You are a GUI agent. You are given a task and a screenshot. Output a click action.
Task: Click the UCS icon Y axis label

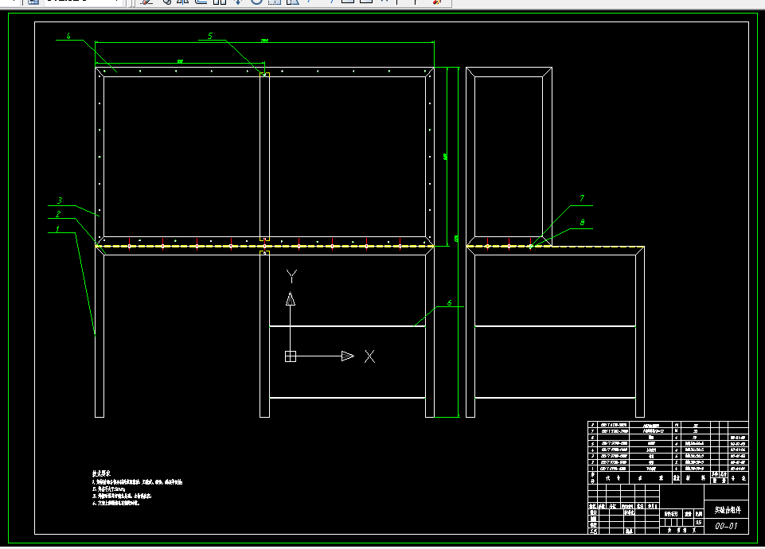(x=291, y=276)
